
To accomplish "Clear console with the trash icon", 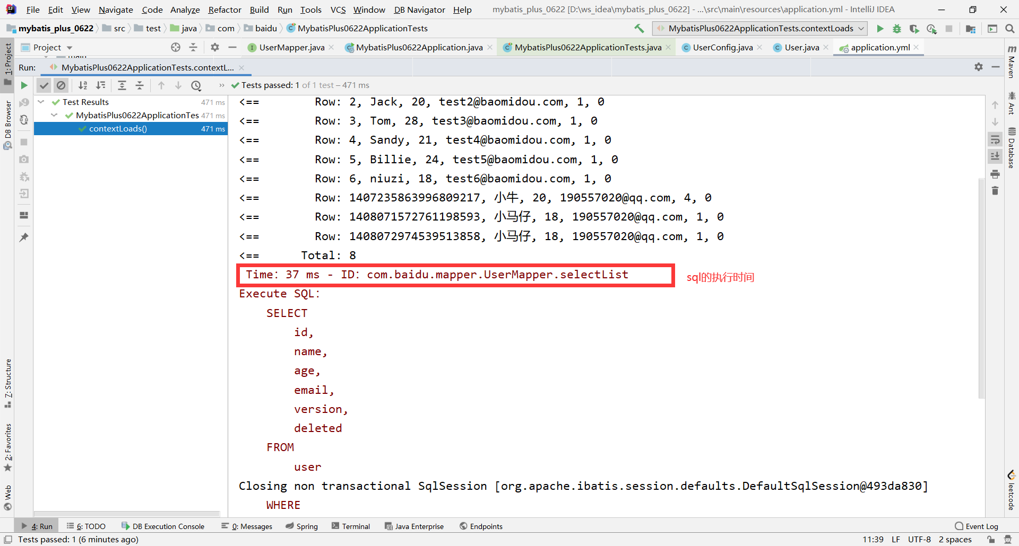I will point(995,191).
